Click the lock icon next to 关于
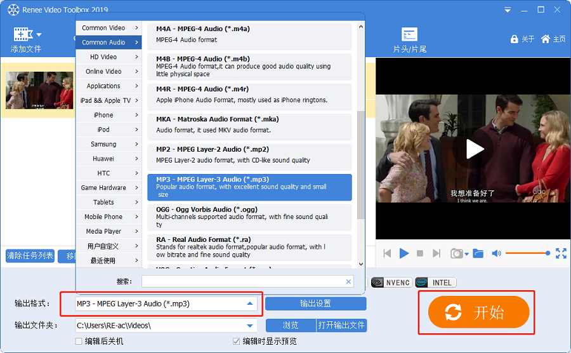 pos(514,39)
